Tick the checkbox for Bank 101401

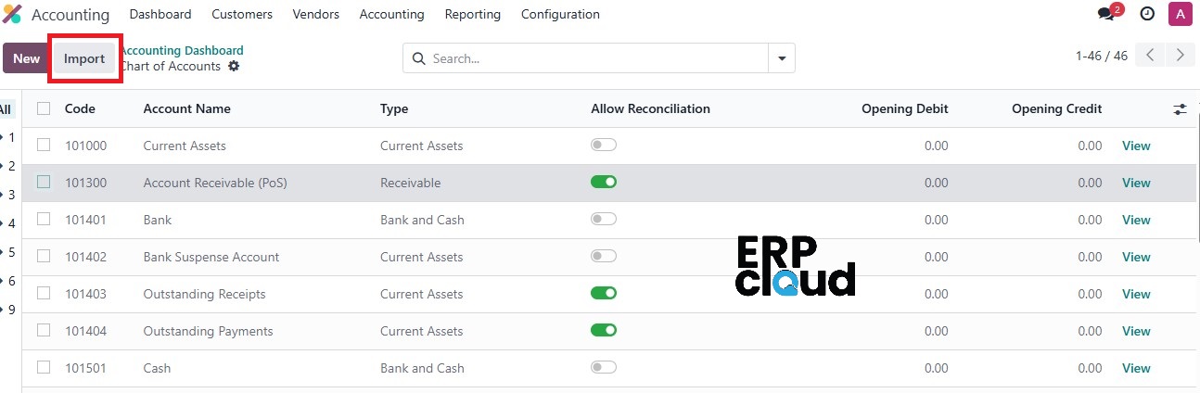point(44,220)
